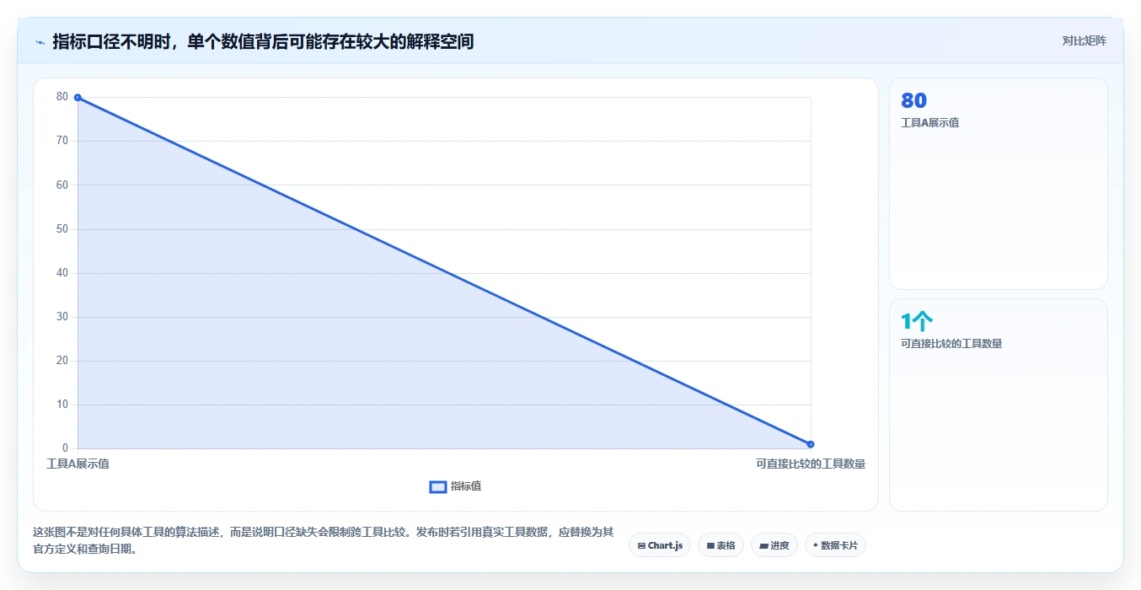Image resolution: width=1141 pixels, height=590 pixels.
Task: Click the data point at 可直接比较的工具数量
Action: pos(811,444)
